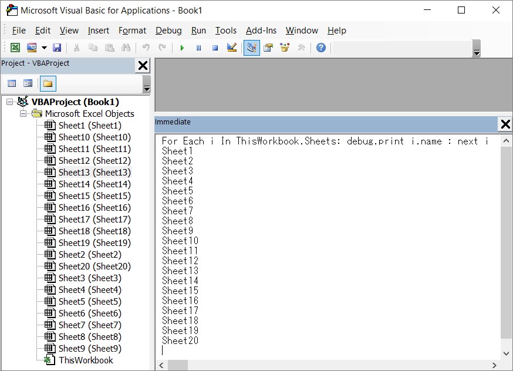Click the Sheet7 worksheet icon in tree
This screenshot has width=513, height=371.
click(50, 325)
